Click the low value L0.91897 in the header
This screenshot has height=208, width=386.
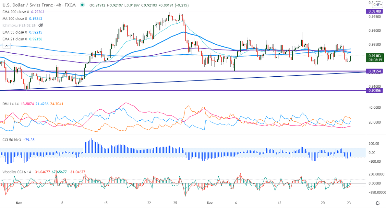[132, 5]
